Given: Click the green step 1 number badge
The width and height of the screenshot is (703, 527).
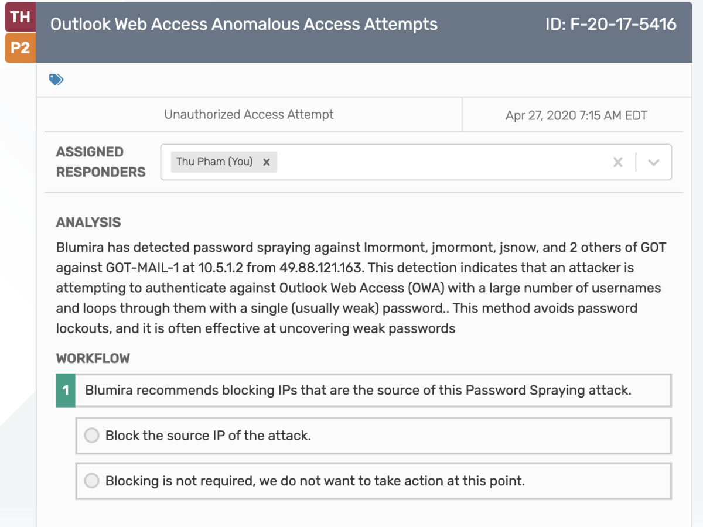Looking at the screenshot, I should (x=66, y=390).
